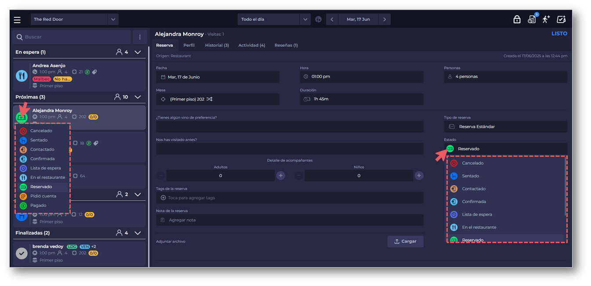Open the Fecha date field
The image size is (591, 286).
tap(218, 77)
